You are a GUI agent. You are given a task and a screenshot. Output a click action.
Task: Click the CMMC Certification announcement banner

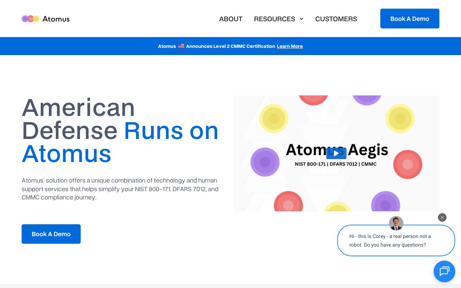pyautogui.click(x=230, y=46)
